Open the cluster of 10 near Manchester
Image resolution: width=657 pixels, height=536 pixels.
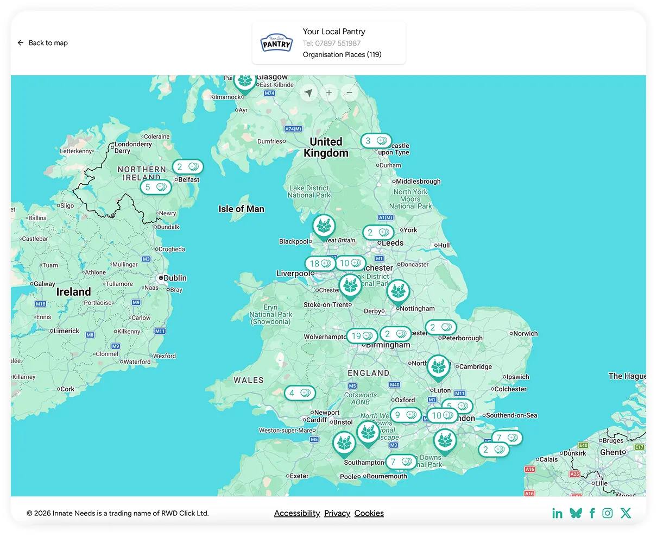(x=350, y=263)
